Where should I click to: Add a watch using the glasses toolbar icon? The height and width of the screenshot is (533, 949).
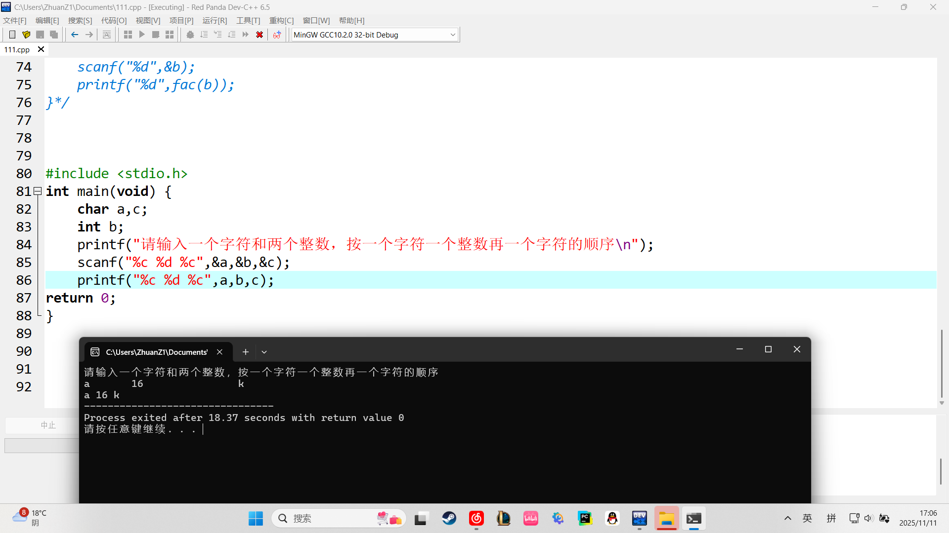pos(277,34)
